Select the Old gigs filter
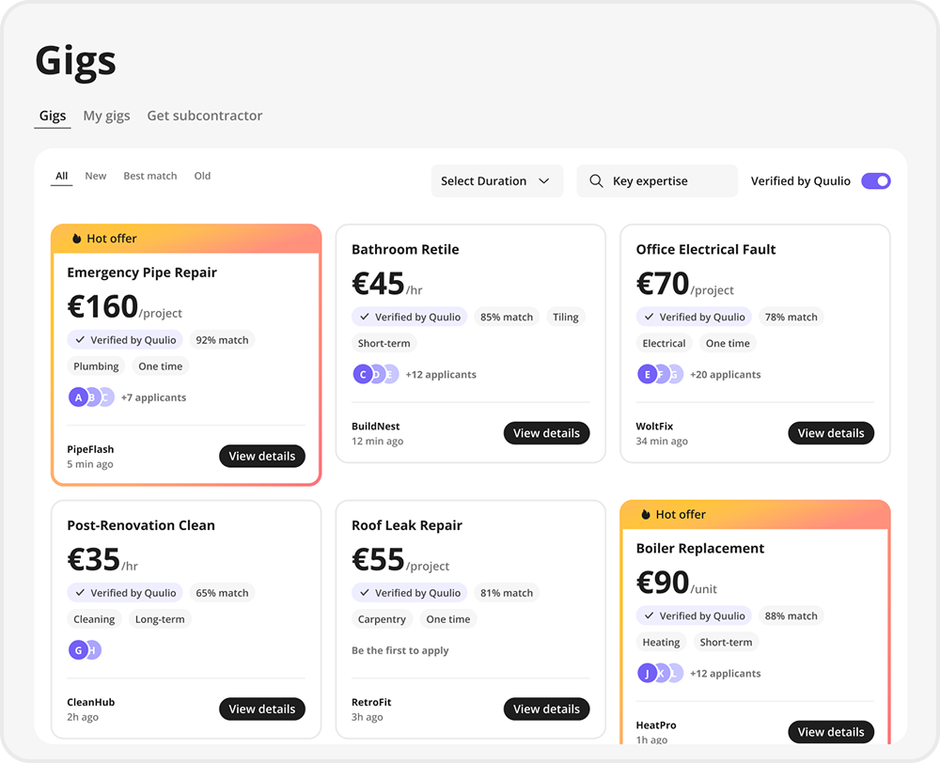The height and width of the screenshot is (763, 940). [x=202, y=176]
